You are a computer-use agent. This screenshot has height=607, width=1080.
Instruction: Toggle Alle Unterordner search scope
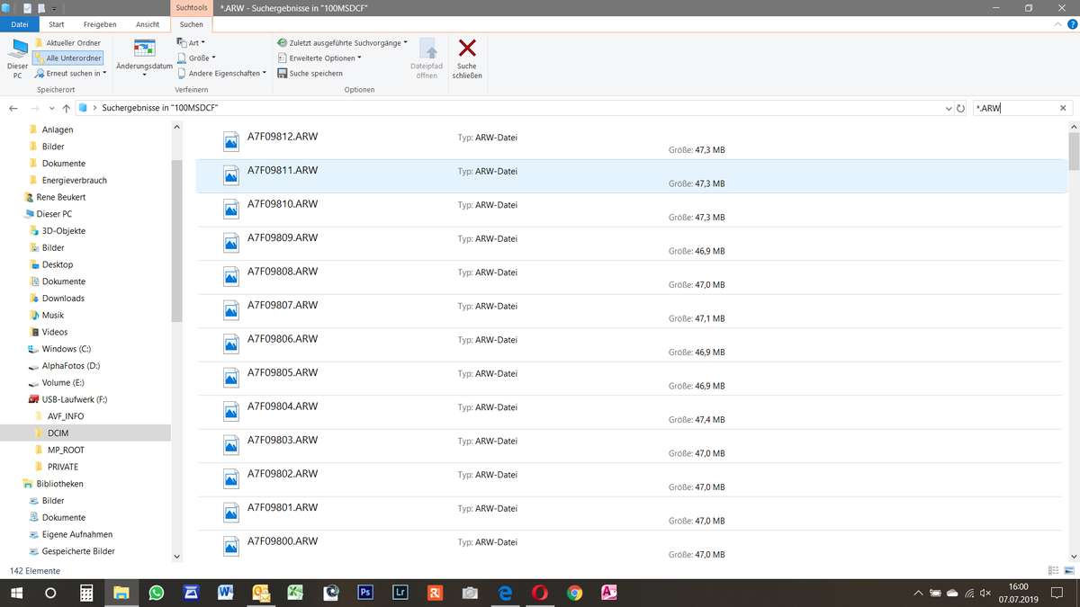67,58
